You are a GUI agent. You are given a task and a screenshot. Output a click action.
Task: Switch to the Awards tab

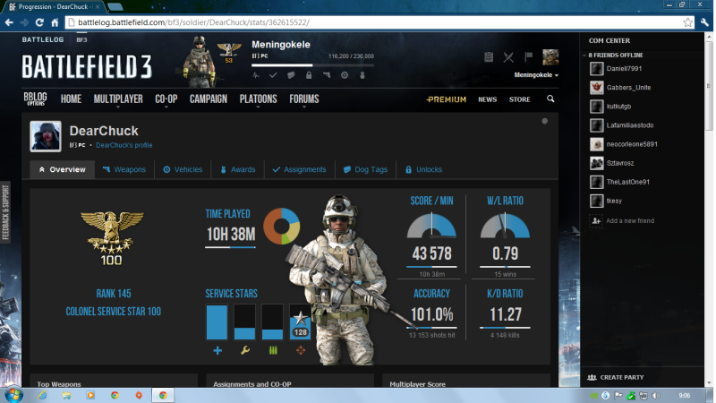[x=237, y=169]
